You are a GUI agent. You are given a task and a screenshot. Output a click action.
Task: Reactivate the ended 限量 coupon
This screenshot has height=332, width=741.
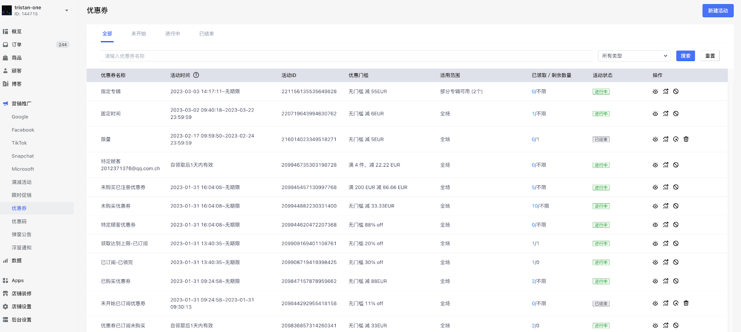(676, 139)
